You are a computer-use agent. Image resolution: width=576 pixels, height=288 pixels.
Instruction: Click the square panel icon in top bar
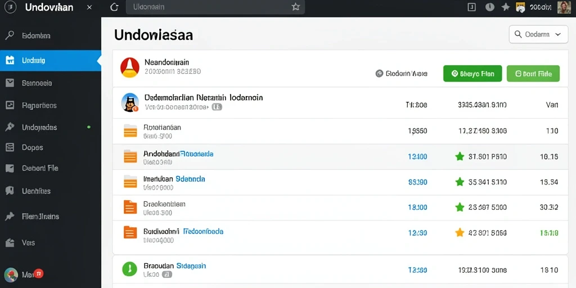coord(472,7)
